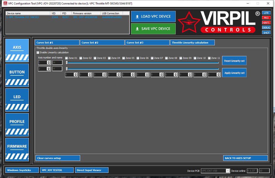Click Zone 04 value spinner arrows
This screenshot has height=178, width=275.
(x=118, y=75)
